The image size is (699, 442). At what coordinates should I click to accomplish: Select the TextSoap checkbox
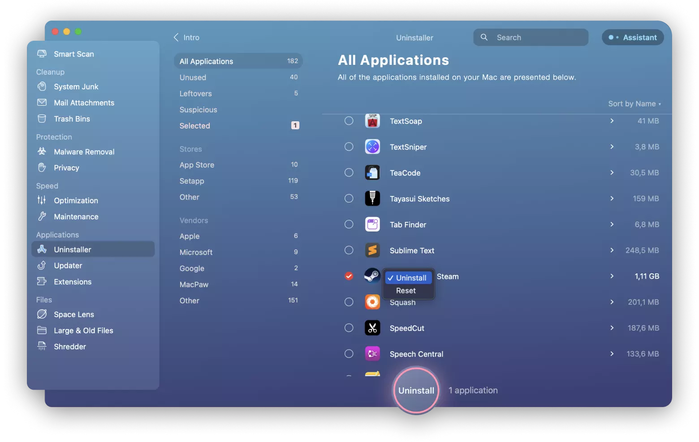click(349, 121)
